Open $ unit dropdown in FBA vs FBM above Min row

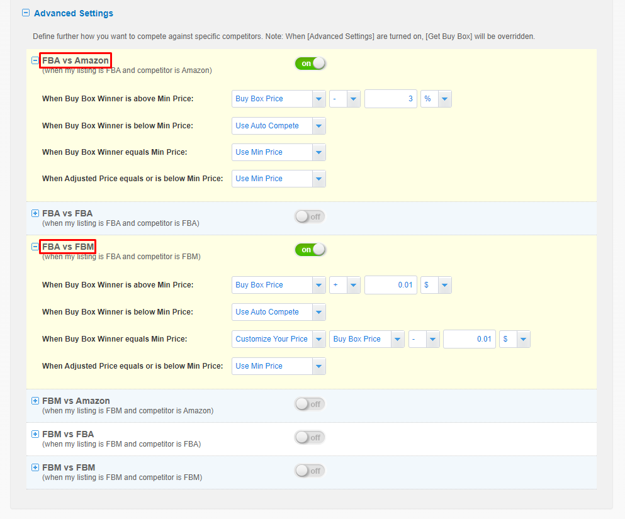pyautogui.click(x=436, y=285)
